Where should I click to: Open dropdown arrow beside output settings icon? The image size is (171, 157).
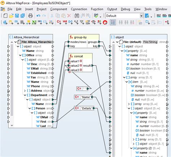point(151,17)
